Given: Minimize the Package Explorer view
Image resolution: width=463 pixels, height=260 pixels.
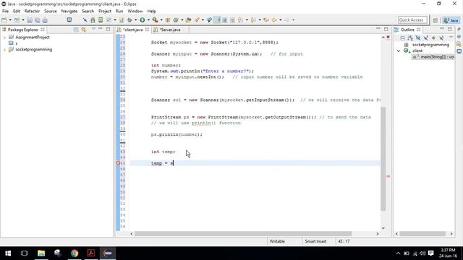Looking at the screenshot, I should coord(101,29).
